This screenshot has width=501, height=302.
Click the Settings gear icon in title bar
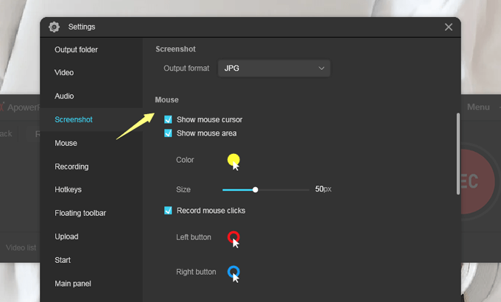[54, 27]
